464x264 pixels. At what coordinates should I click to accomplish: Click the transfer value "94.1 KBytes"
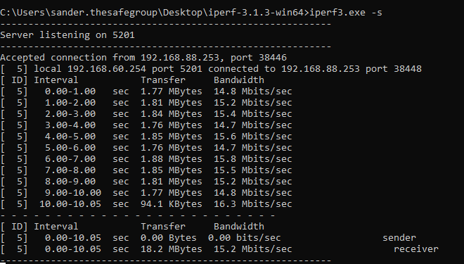(172, 204)
